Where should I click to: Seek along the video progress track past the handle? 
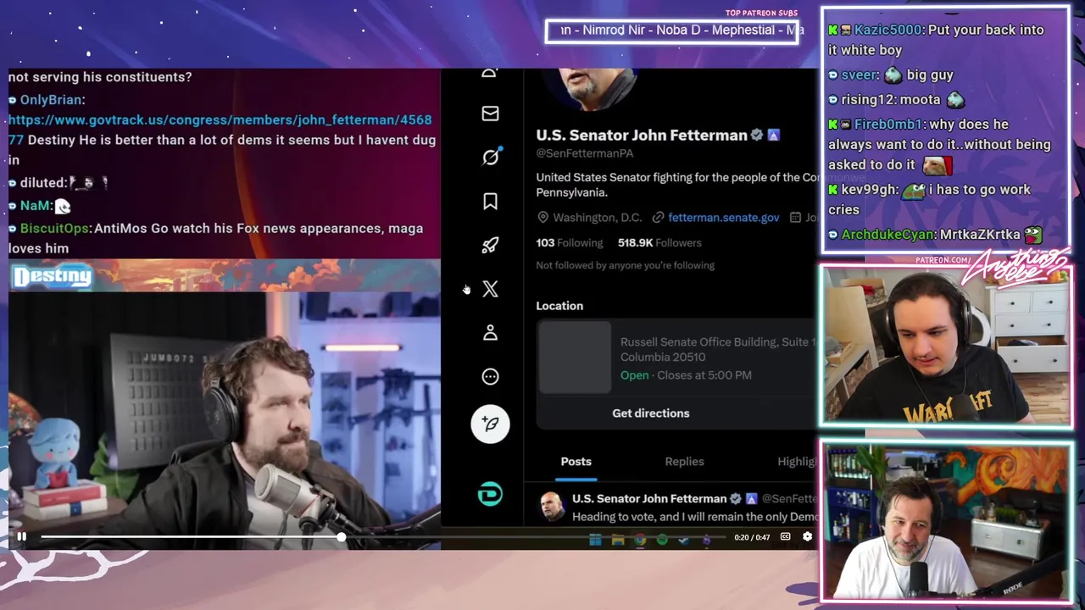534,537
